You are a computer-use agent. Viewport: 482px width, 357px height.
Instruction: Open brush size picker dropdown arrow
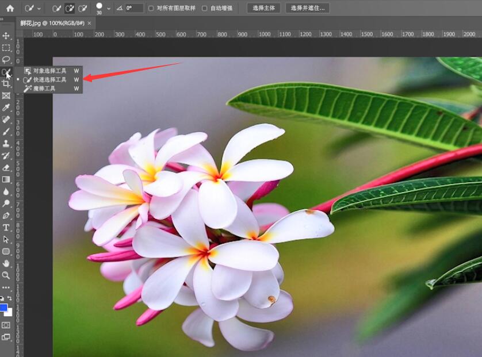coord(109,9)
